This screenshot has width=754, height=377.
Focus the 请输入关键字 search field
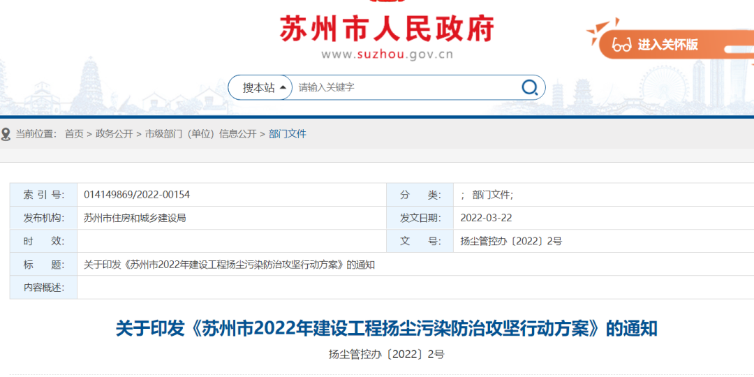click(405, 88)
